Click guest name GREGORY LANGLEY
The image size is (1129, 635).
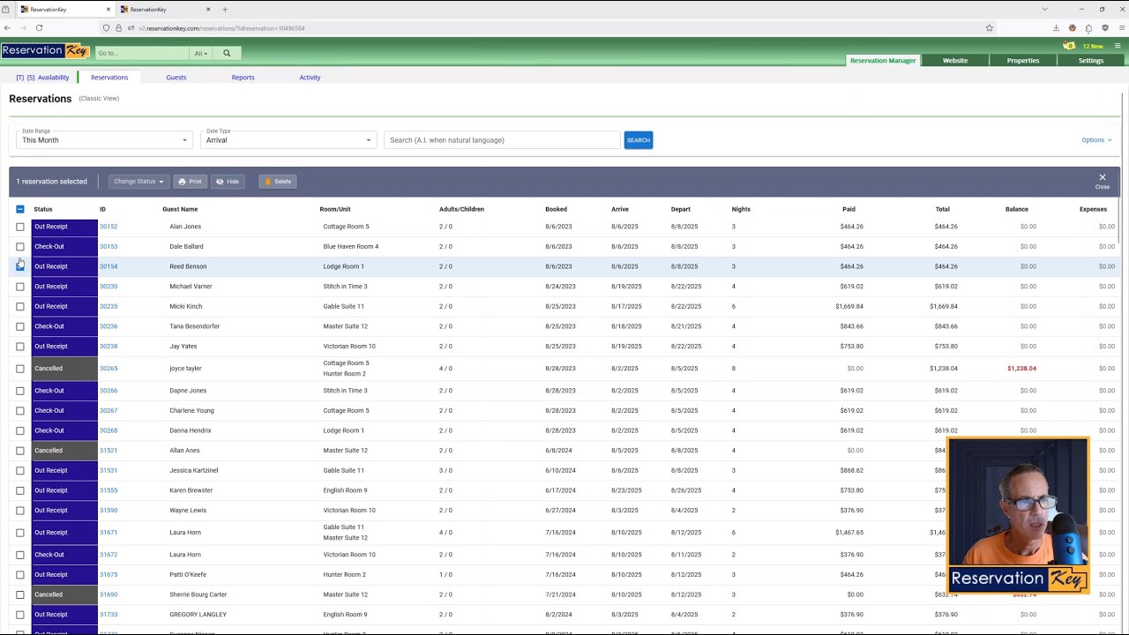198,615
